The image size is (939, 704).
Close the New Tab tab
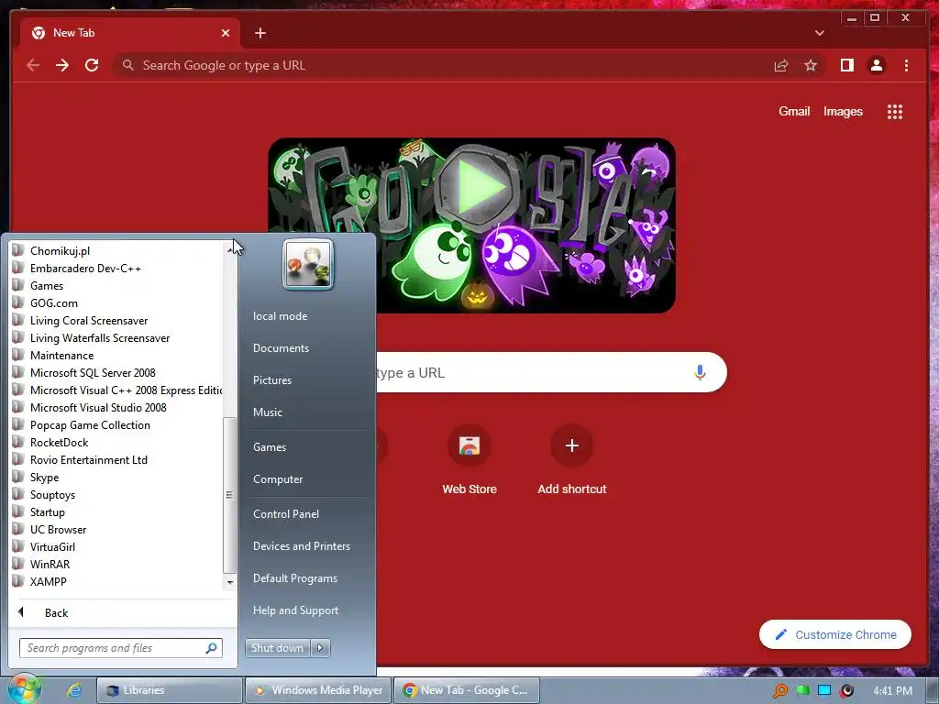pos(226,33)
